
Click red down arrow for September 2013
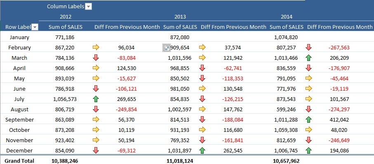tap(202, 119)
